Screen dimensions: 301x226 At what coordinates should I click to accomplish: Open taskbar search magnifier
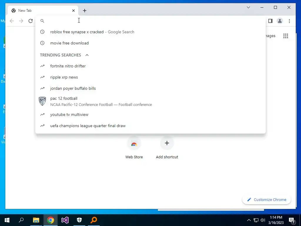coord(21,220)
